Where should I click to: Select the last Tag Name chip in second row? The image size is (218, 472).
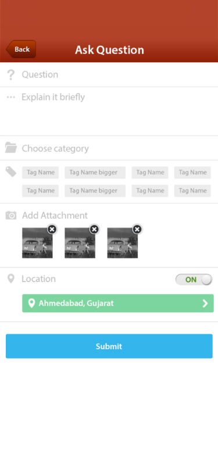point(192,191)
